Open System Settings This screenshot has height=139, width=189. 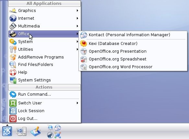coord(44,80)
